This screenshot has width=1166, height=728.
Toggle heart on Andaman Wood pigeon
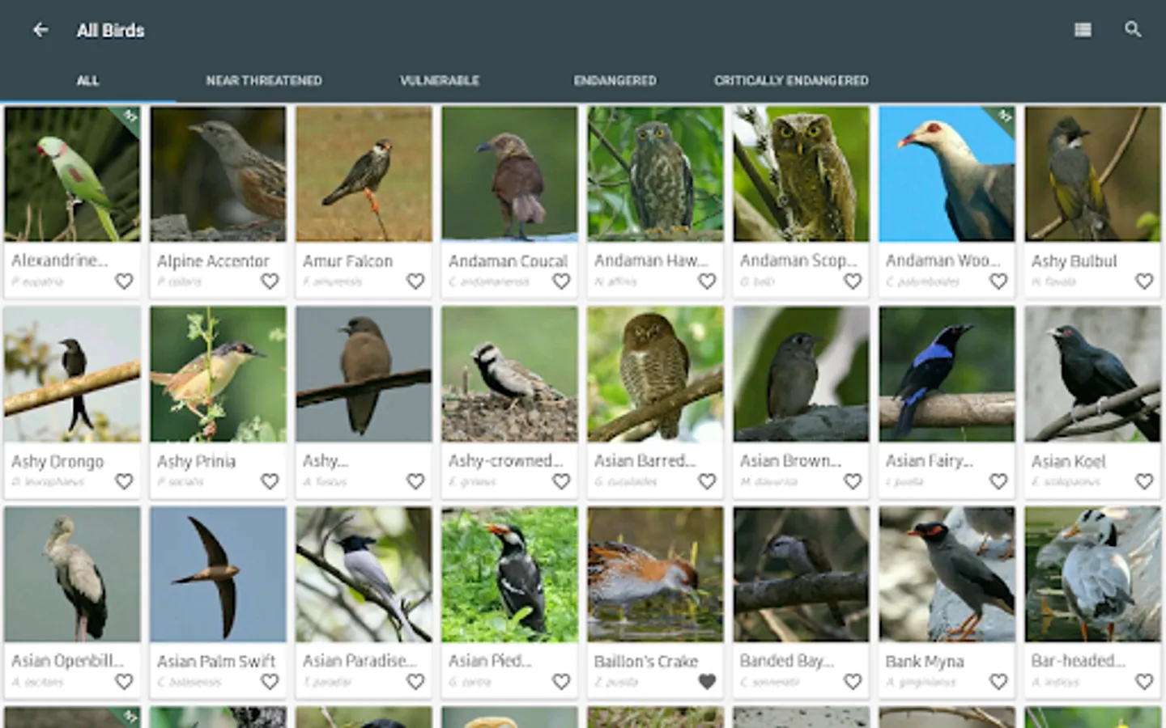pyautogui.click(x=998, y=281)
